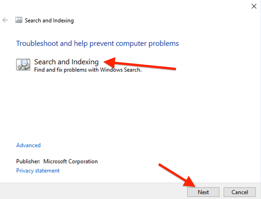Click the back arrow to return
Image resolution: width=261 pixels, height=199 pixels.
point(5,20)
